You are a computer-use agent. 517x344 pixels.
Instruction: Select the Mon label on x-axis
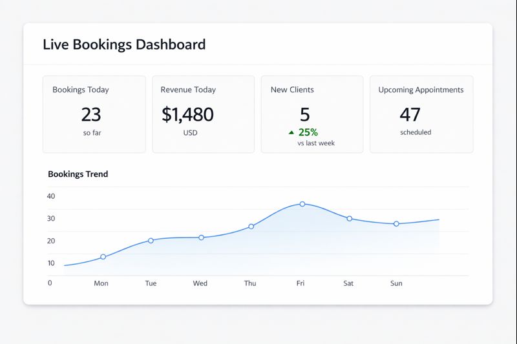101,283
